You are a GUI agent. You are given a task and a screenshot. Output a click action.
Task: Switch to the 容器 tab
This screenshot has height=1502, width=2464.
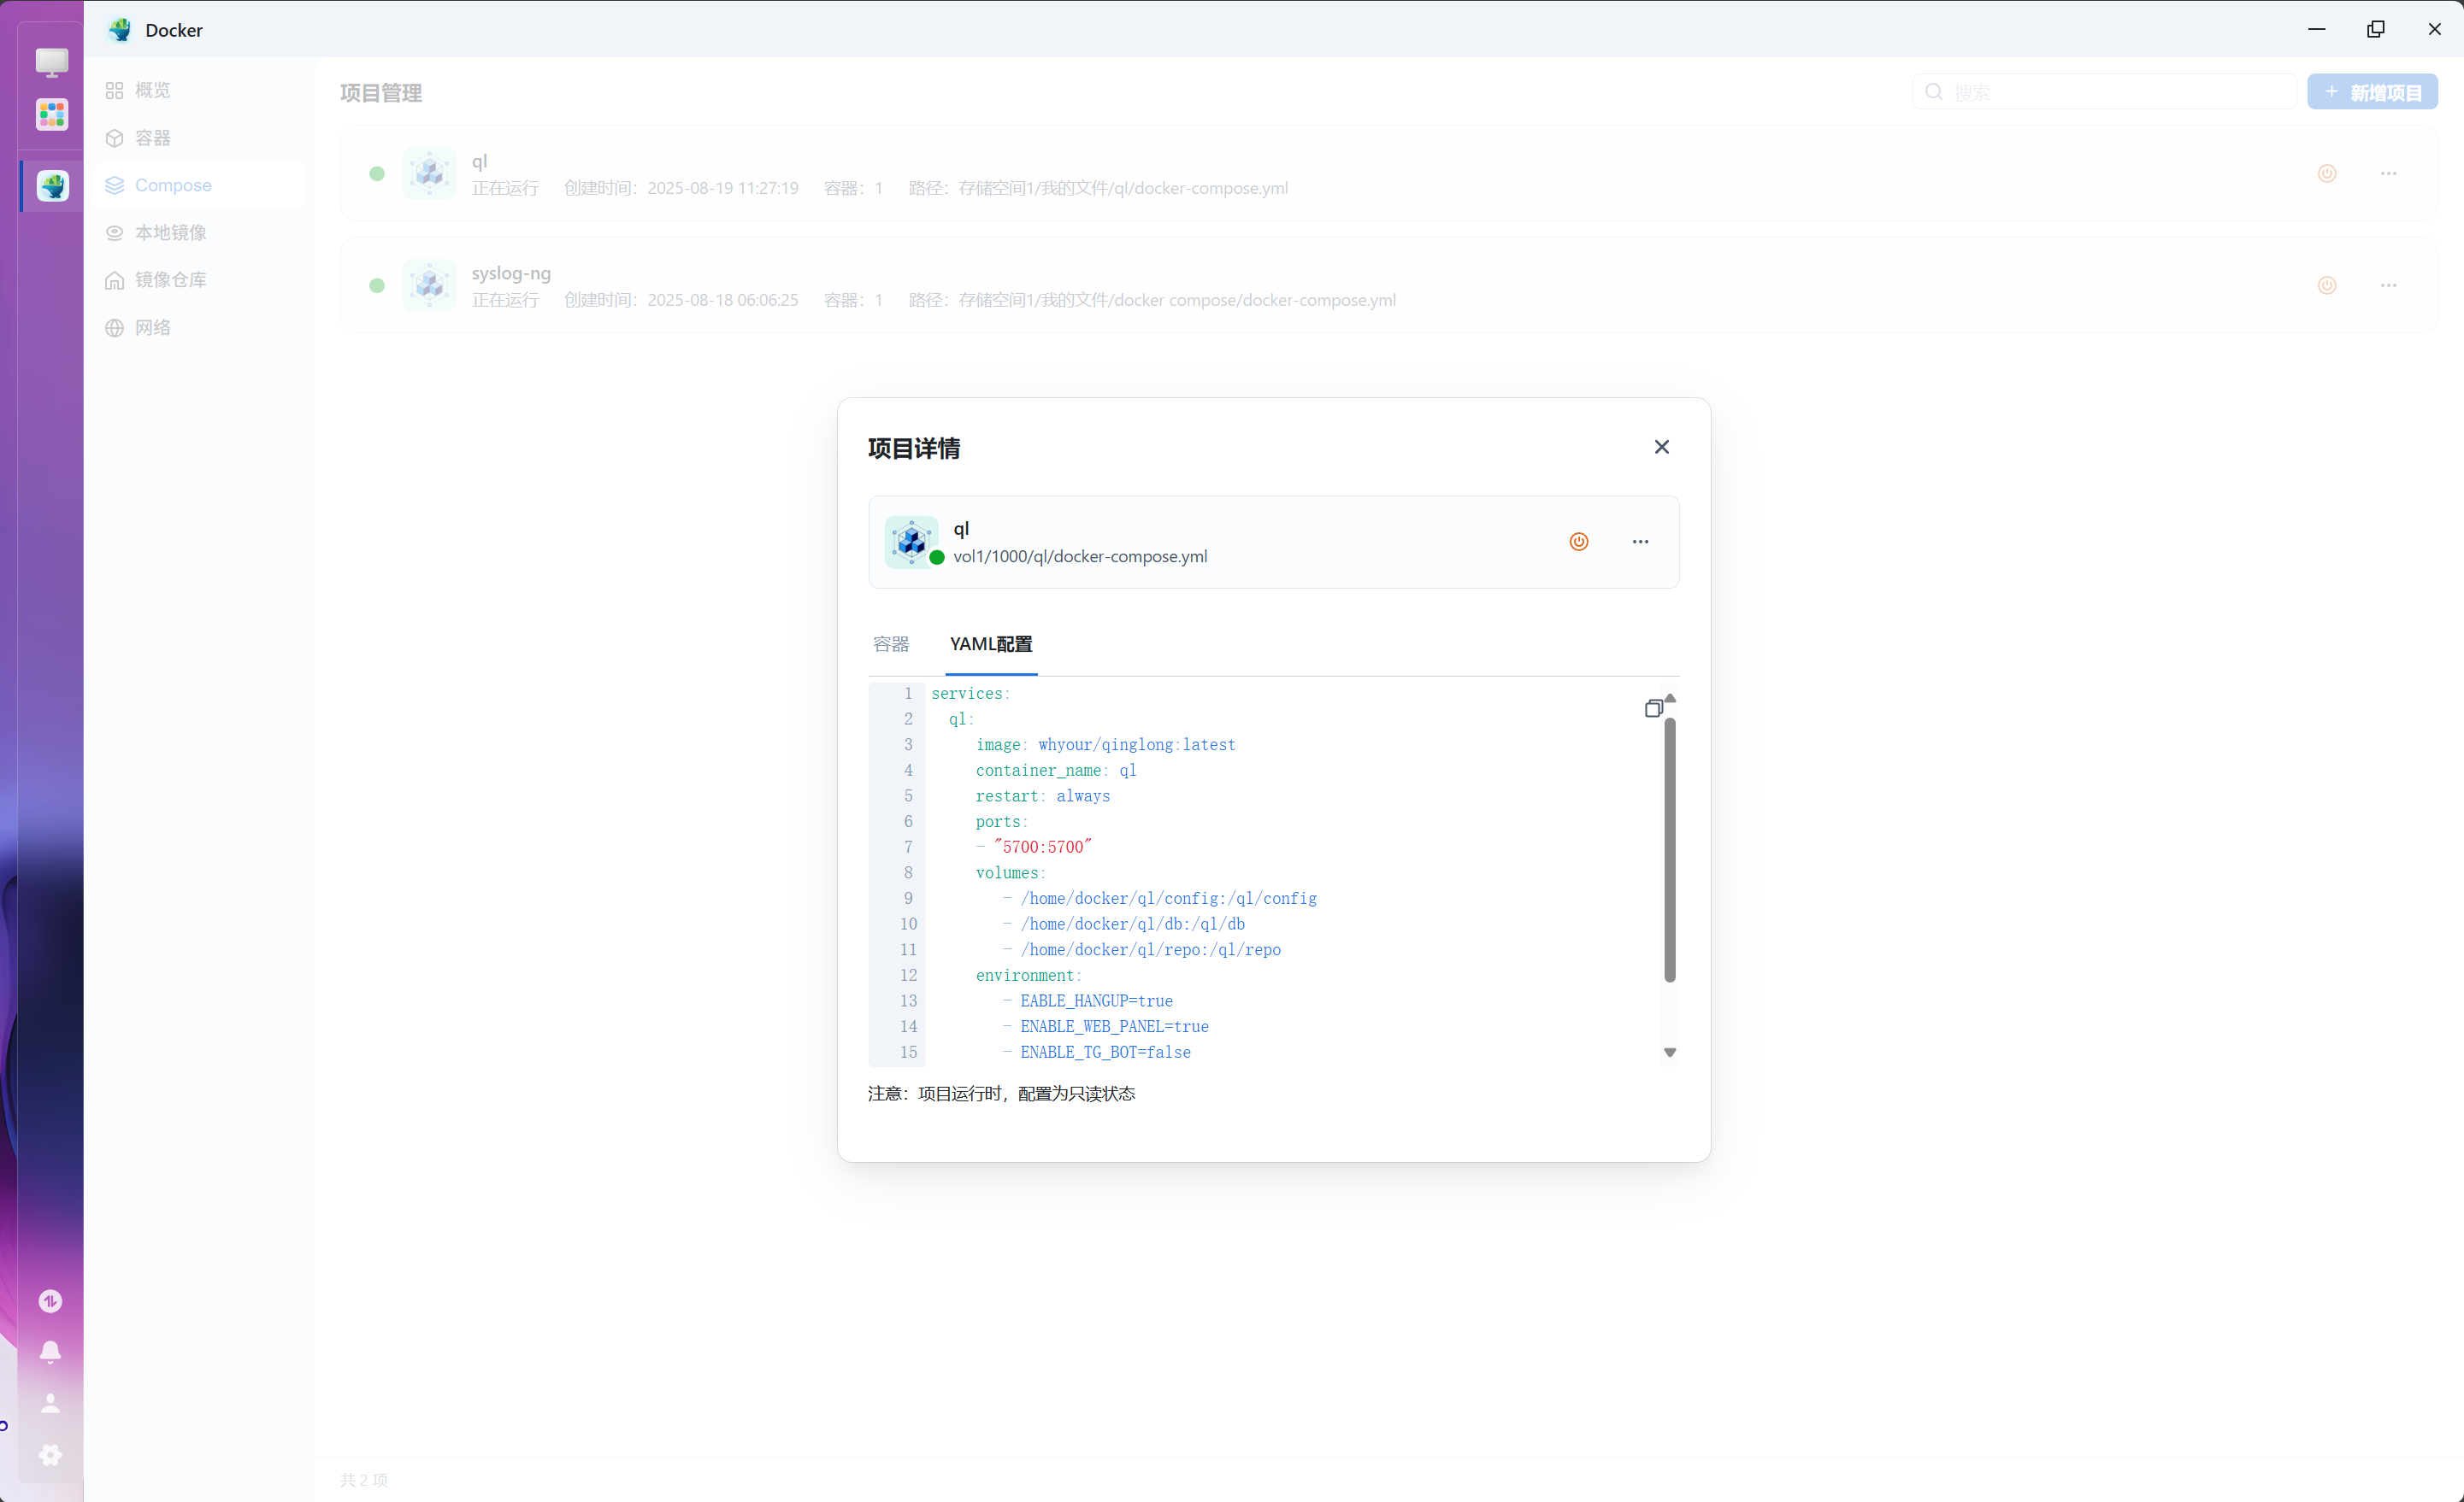click(x=890, y=644)
